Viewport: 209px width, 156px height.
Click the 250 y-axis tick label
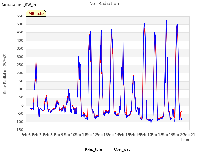coord(20,65)
